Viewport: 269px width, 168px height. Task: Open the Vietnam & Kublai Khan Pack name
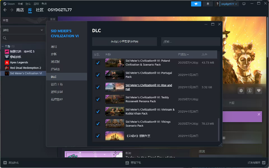(x=150, y=111)
